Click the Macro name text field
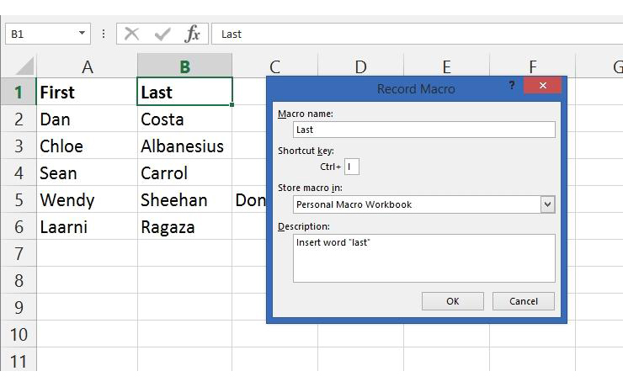 point(423,130)
